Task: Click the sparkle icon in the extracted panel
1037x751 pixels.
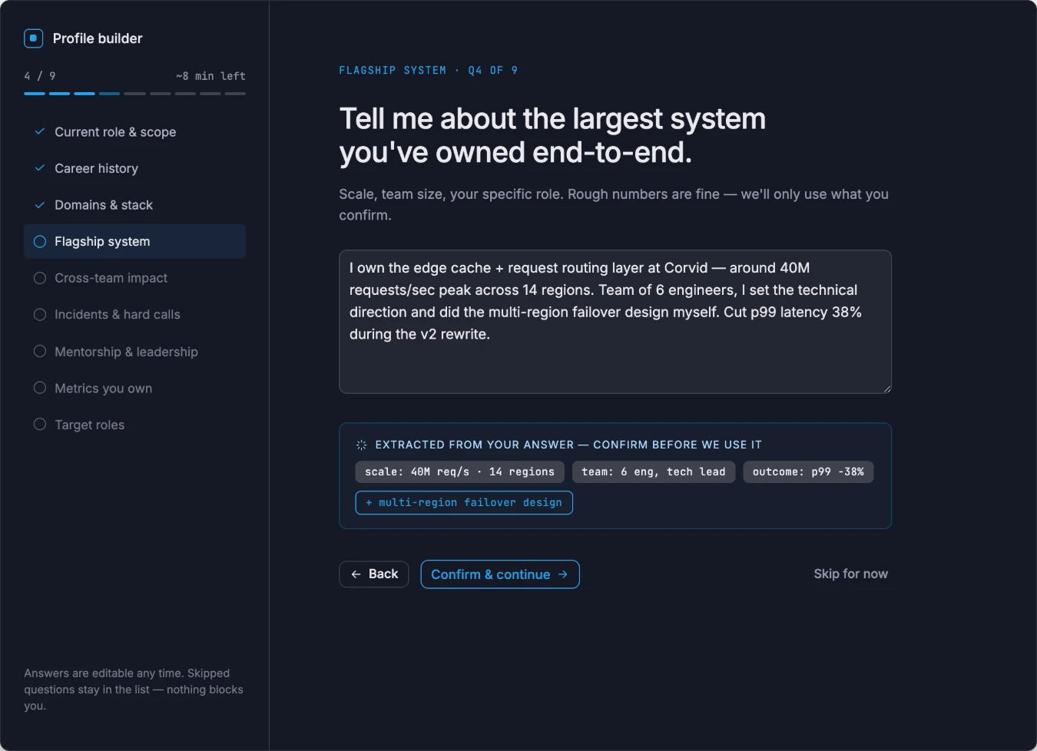Action: (362, 445)
